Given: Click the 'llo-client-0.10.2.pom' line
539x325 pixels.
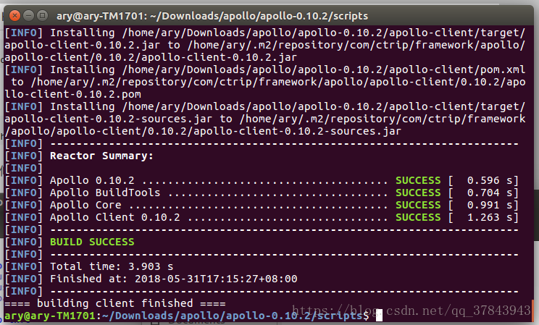Looking at the screenshot, I should (73, 95).
